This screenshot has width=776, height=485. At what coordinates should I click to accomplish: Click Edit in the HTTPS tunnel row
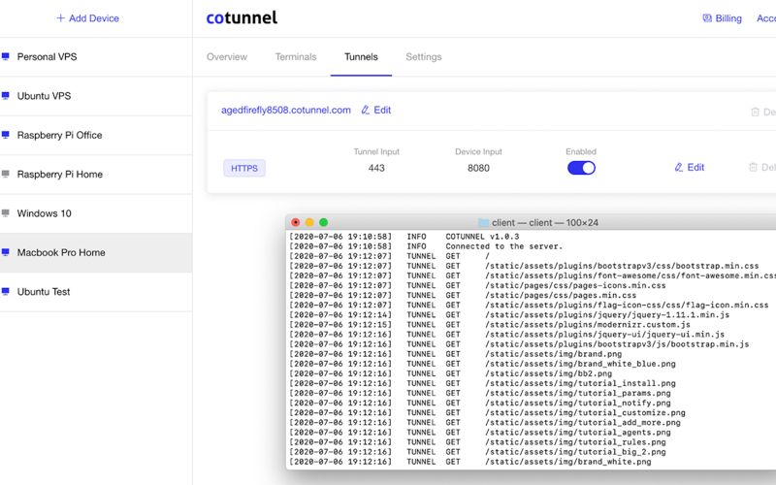click(690, 167)
